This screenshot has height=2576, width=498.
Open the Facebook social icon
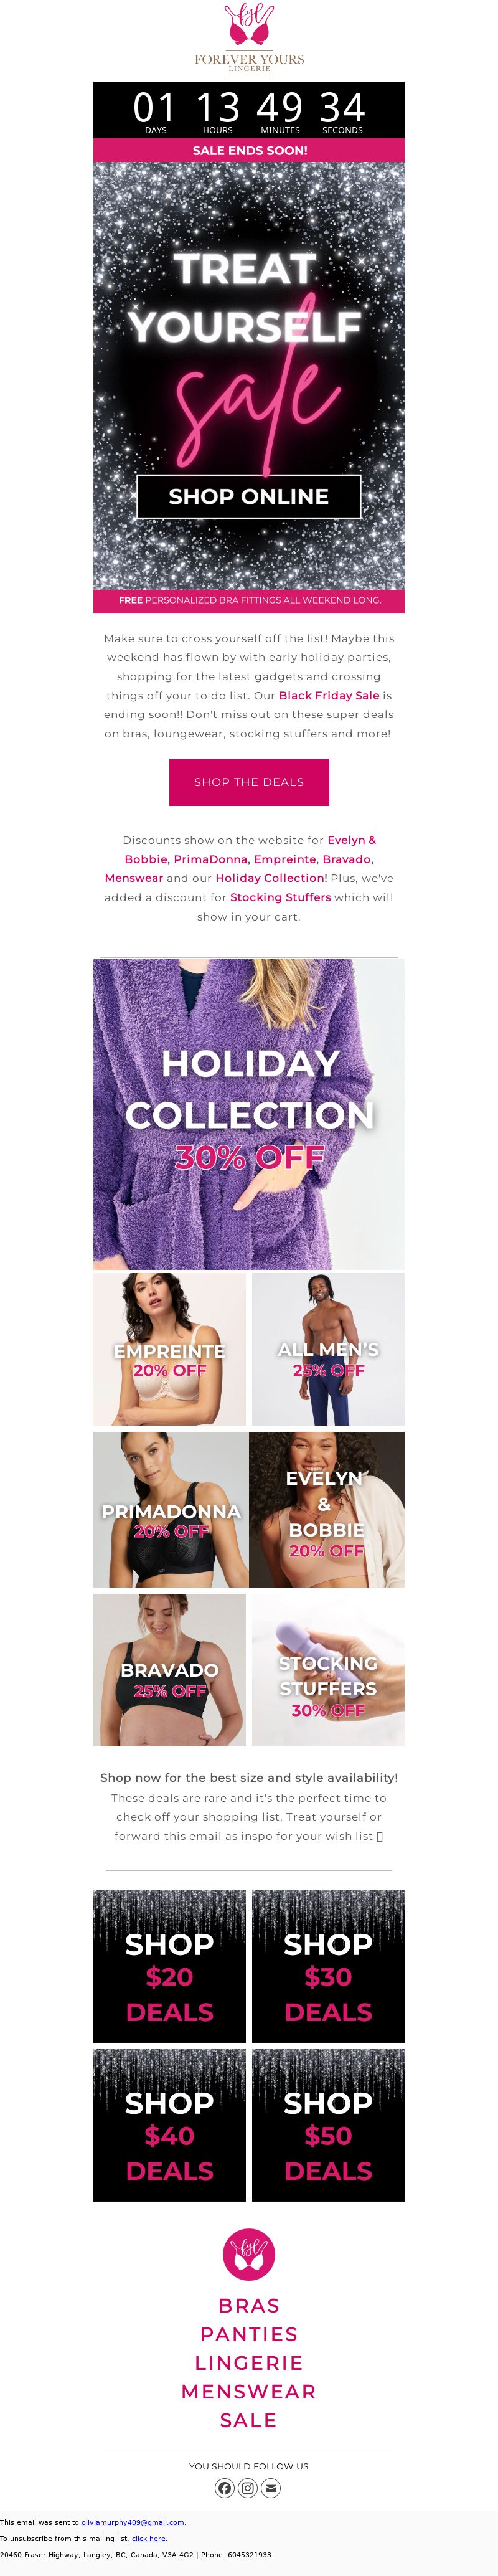(225, 2487)
